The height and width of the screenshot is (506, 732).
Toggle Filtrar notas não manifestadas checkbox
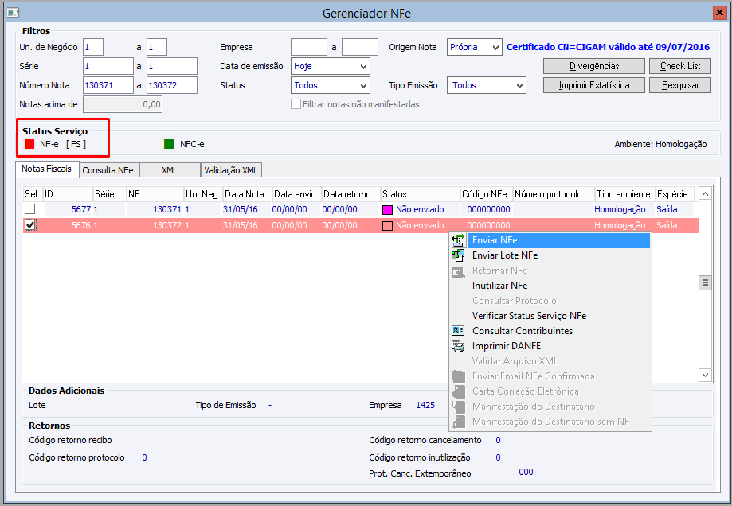(296, 104)
